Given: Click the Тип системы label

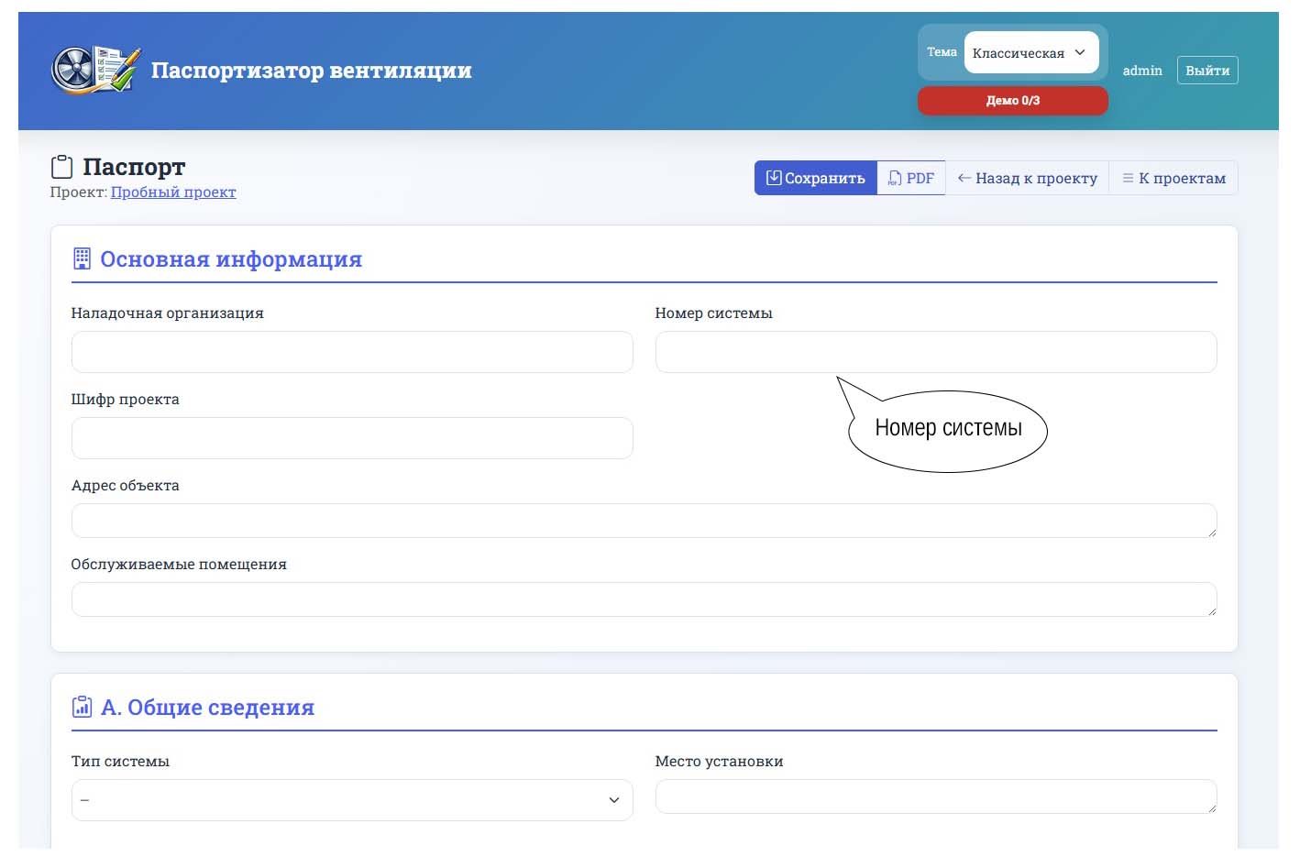Looking at the screenshot, I should 120,762.
